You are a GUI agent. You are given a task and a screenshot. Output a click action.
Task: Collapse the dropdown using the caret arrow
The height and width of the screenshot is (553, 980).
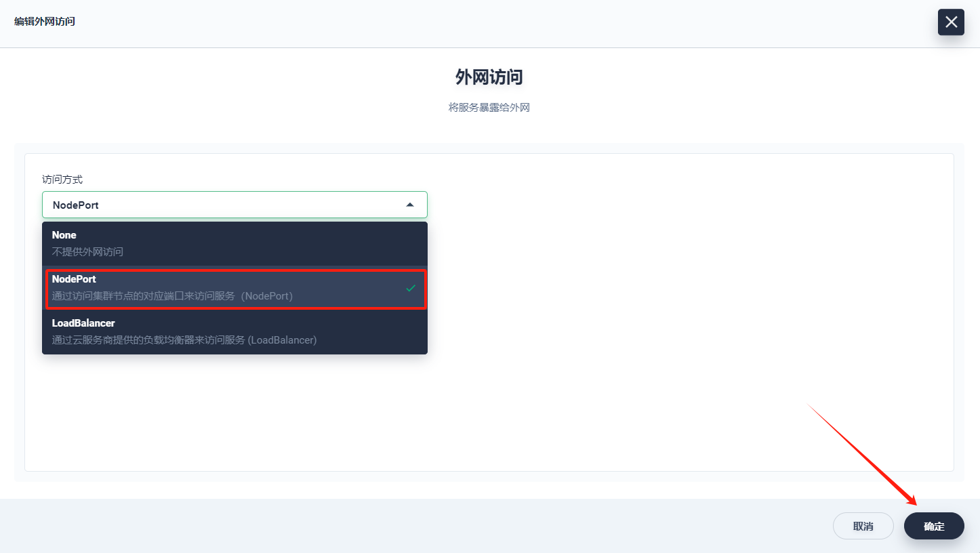coord(409,205)
